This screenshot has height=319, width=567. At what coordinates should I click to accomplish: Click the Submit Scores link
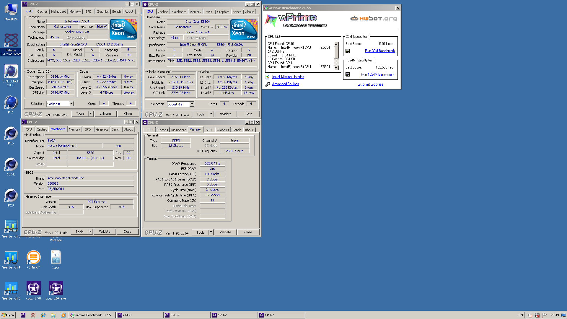click(370, 84)
